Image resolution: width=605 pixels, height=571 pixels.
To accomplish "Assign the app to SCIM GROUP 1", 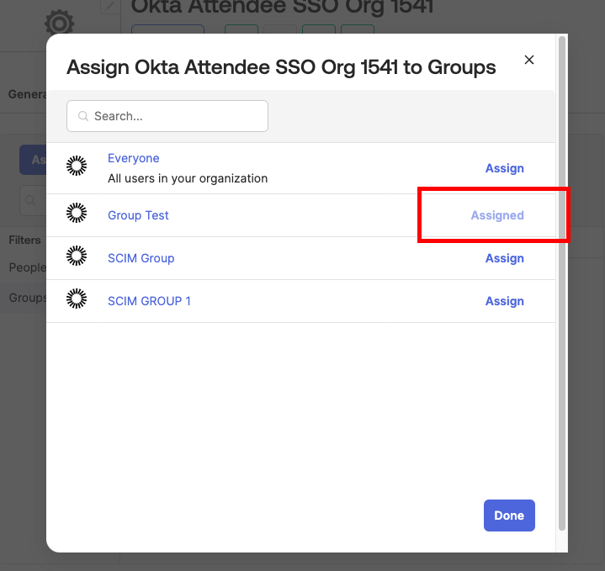I will (504, 301).
